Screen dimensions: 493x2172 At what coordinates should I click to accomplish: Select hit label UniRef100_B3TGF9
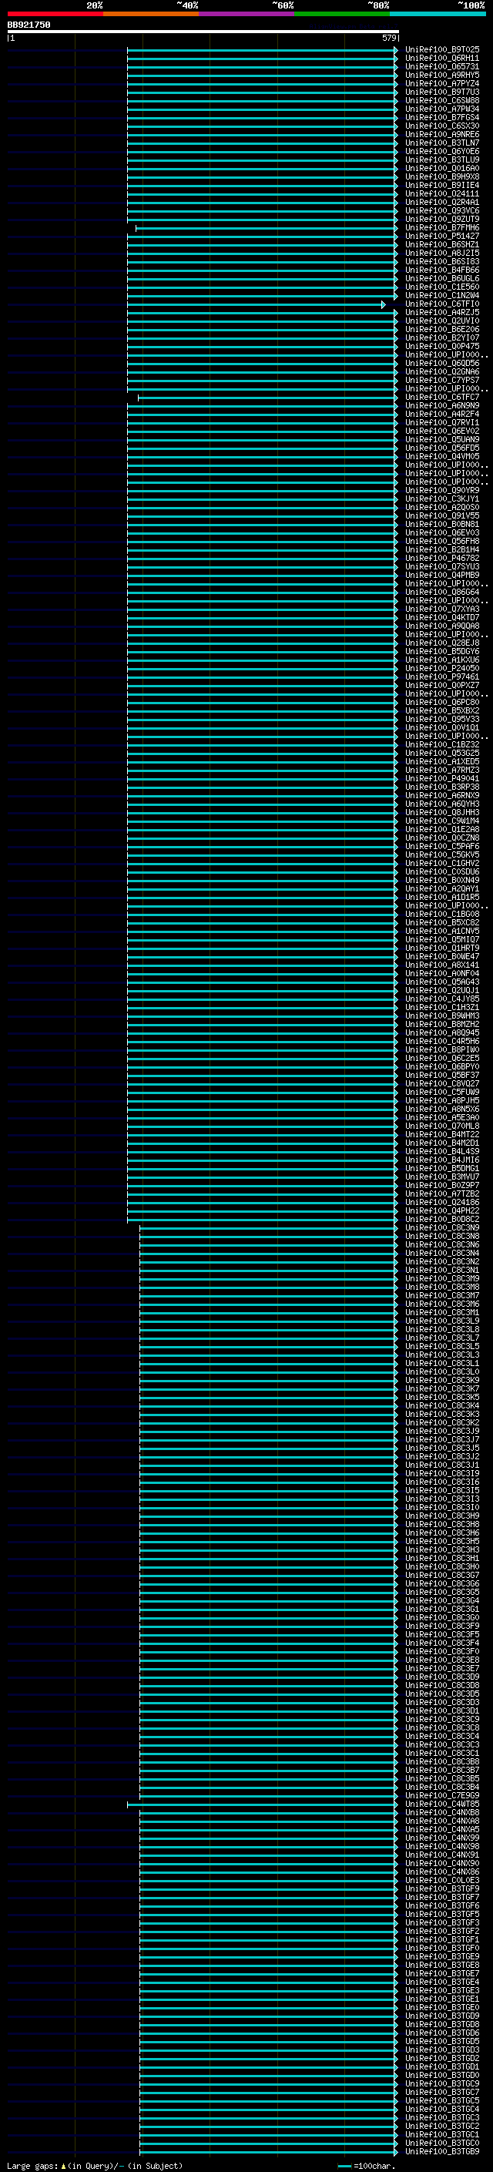pos(442,1888)
